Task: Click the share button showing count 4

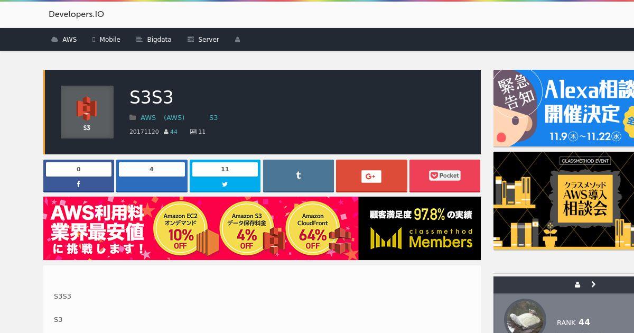Action: tap(152, 176)
